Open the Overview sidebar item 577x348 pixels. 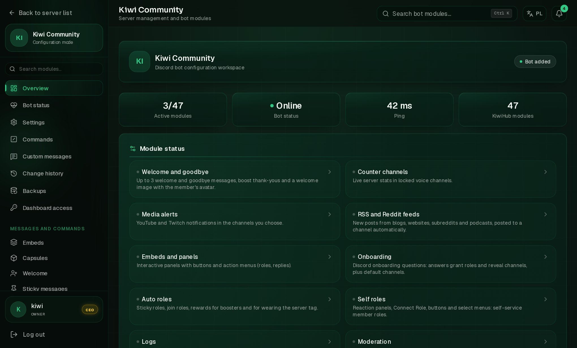tap(54, 88)
